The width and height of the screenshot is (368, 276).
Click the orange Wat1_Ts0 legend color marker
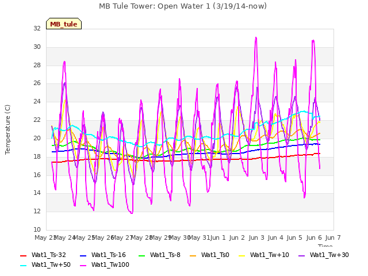point(193,255)
